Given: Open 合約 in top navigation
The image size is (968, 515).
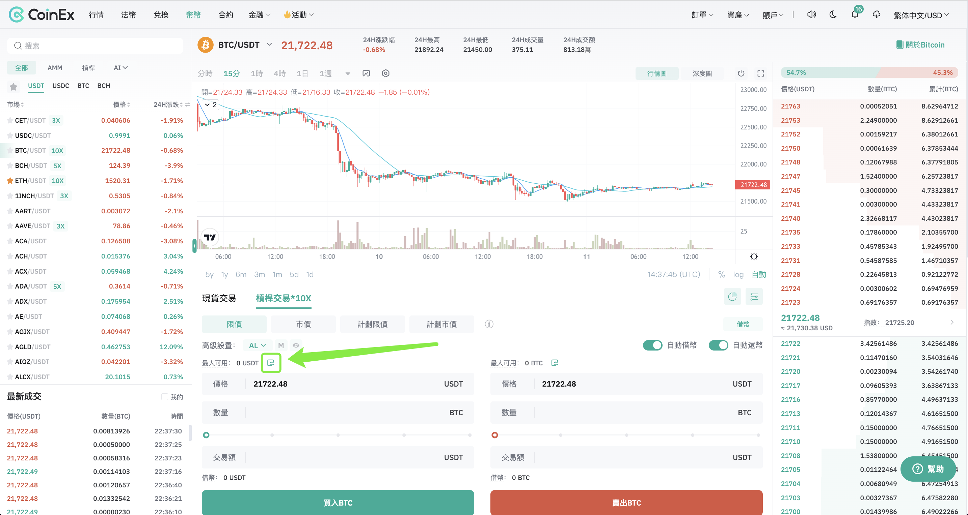Looking at the screenshot, I should pyautogui.click(x=225, y=14).
